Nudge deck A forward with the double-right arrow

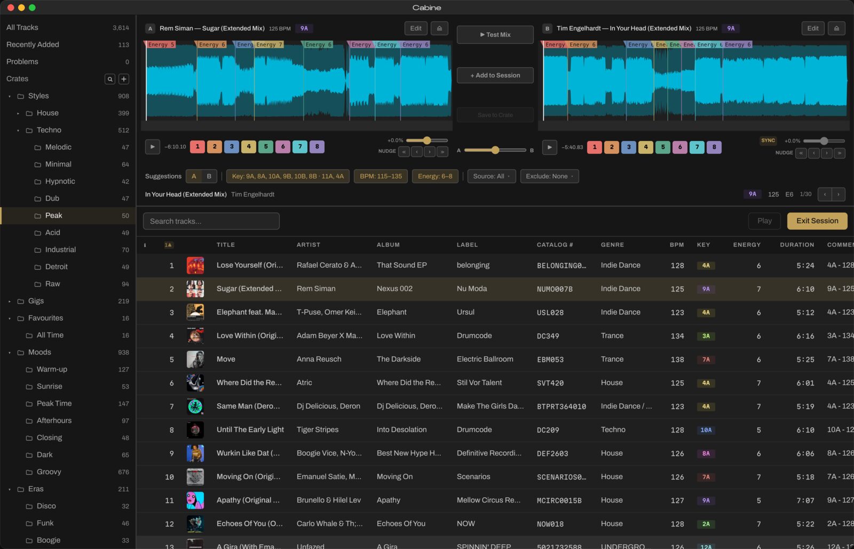point(442,152)
